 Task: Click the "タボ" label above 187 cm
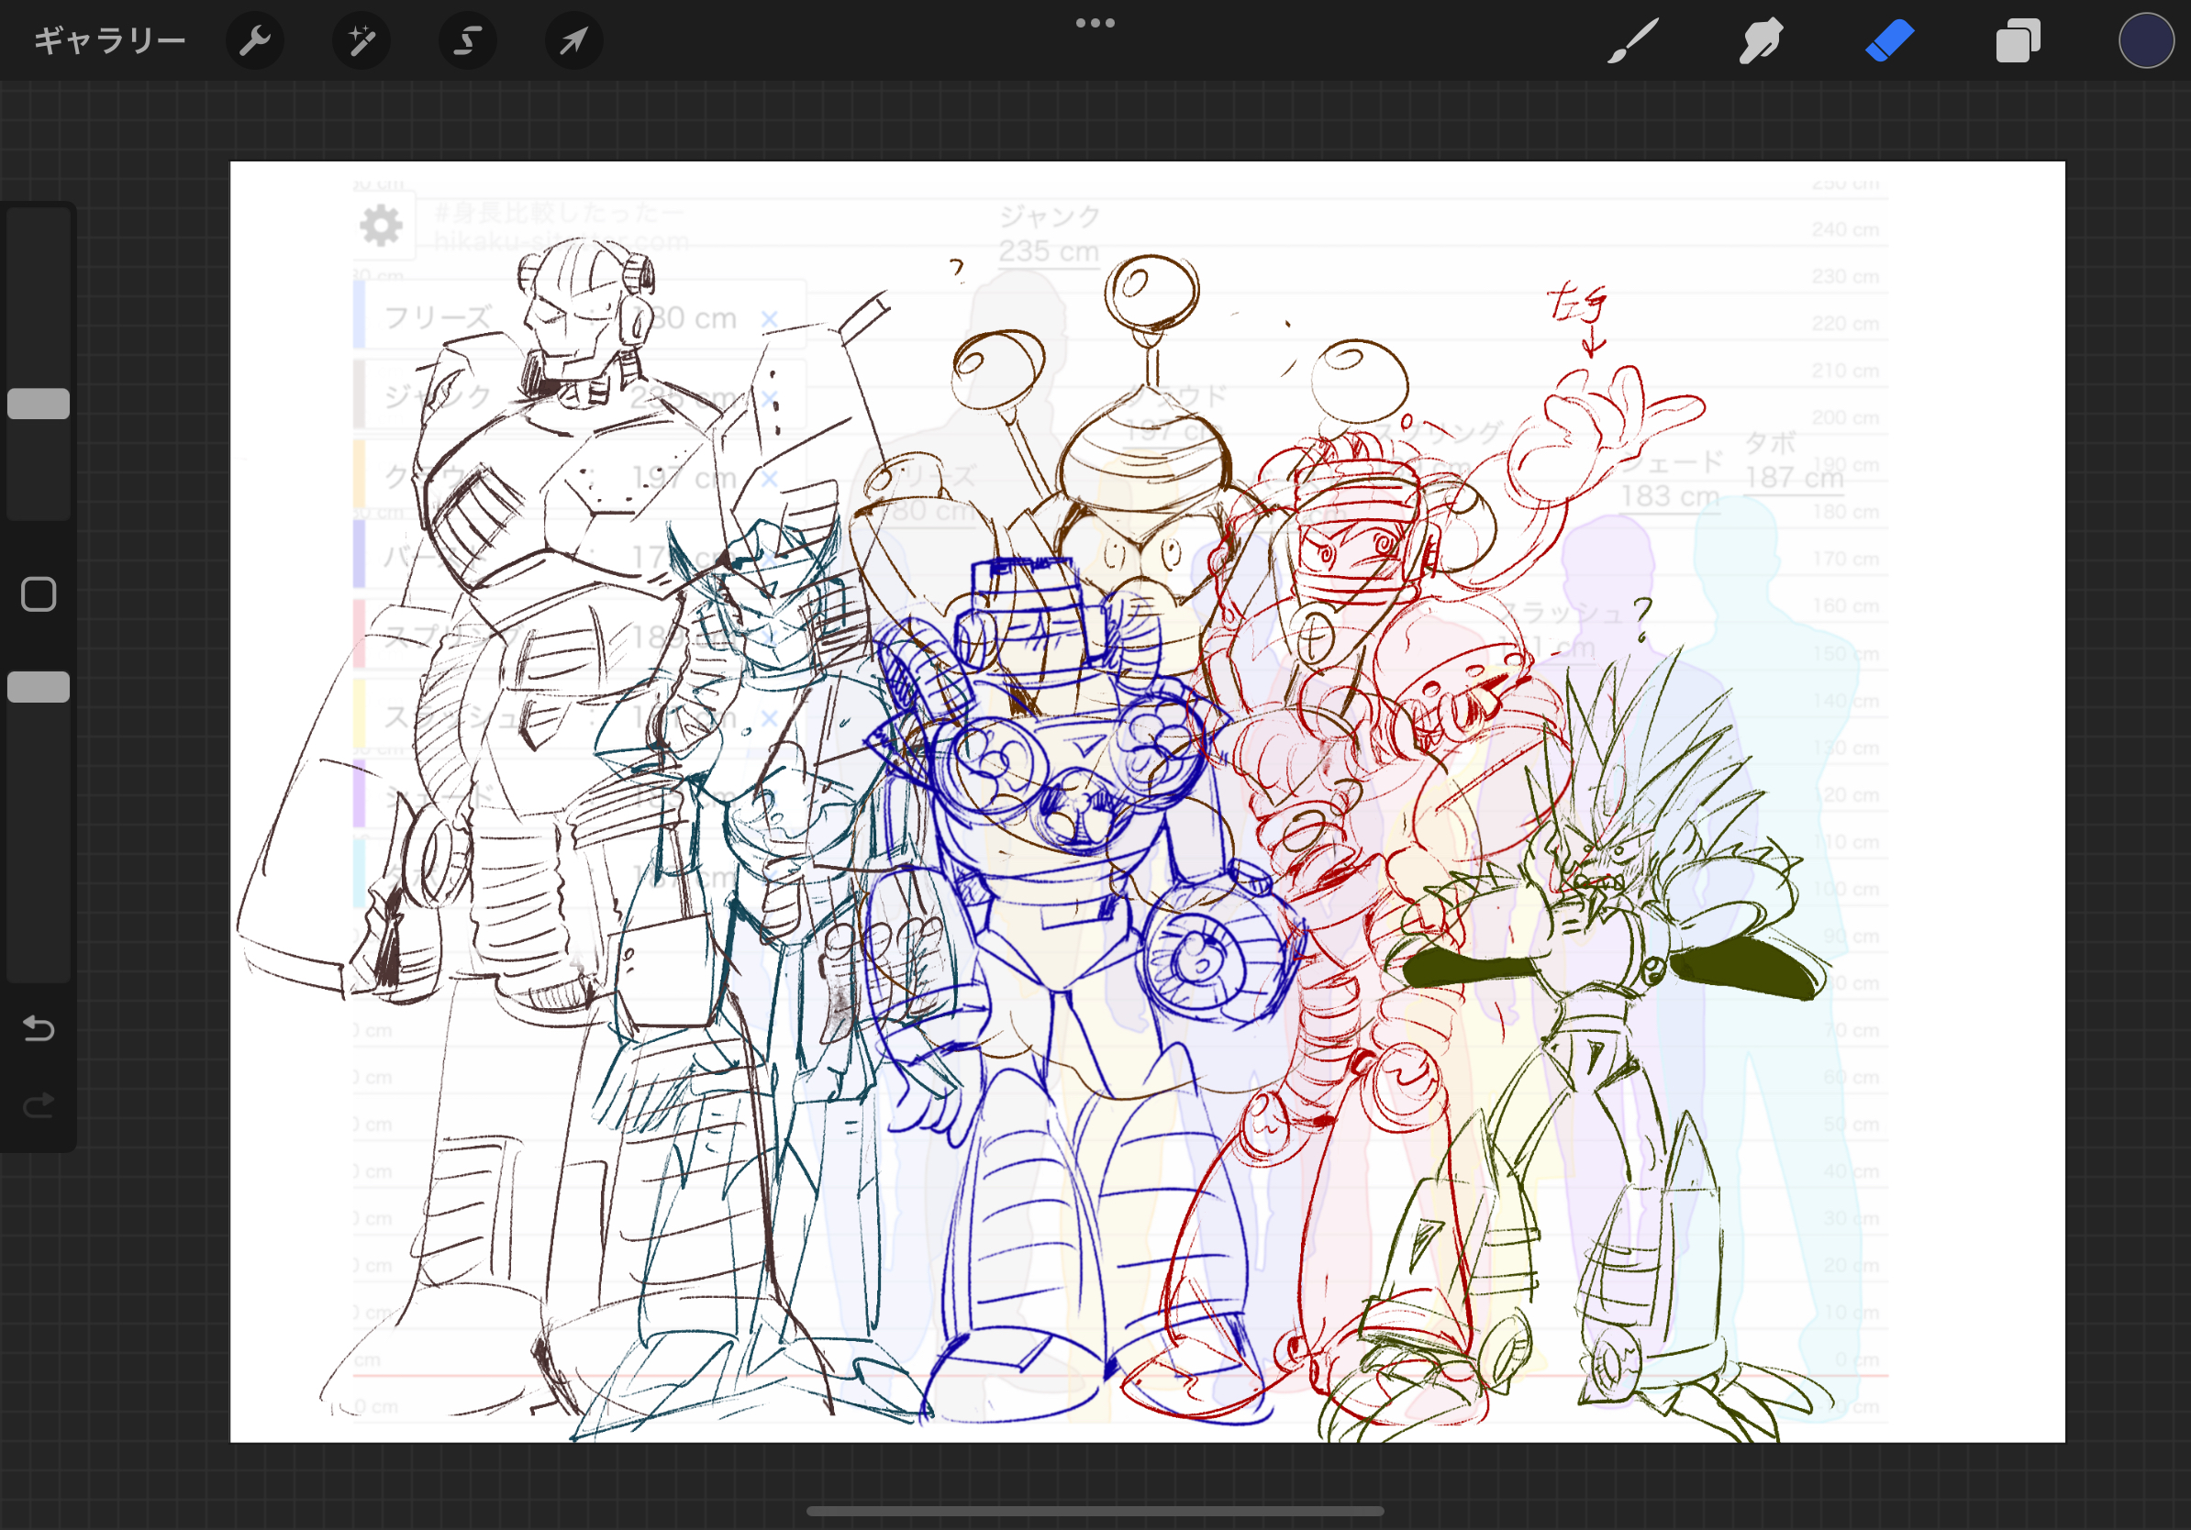[x=1771, y=443]
